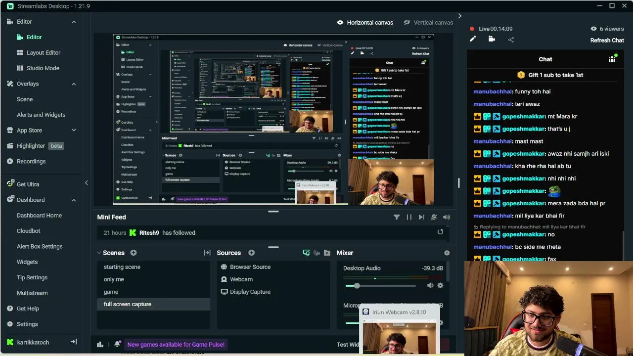Open the notifications bell
The height and width of the screenshot is (356, 633).
(117, 345)
